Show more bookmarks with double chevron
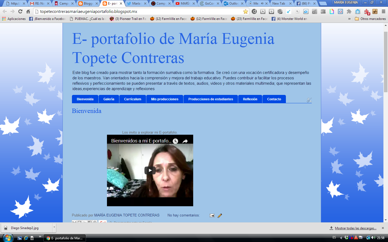 (349, 19)
